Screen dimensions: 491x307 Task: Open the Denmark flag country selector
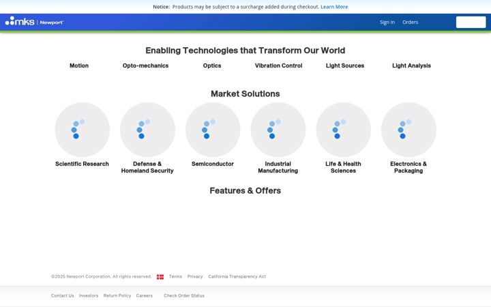click(160, 277)
